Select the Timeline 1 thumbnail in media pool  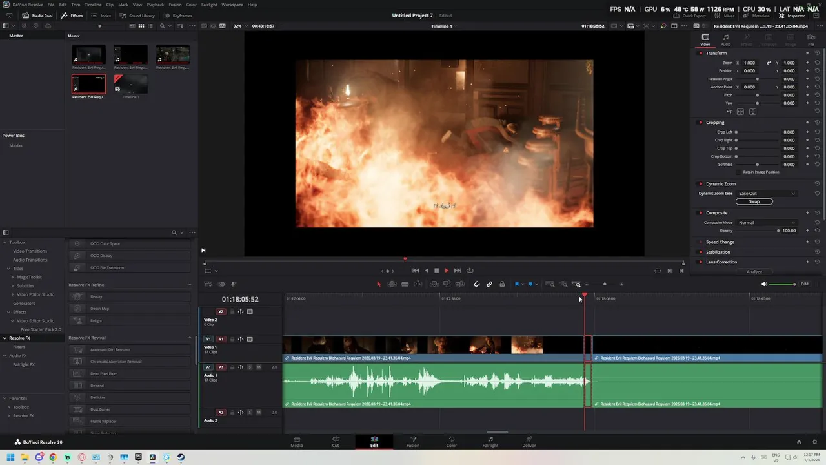coord(130,84)
